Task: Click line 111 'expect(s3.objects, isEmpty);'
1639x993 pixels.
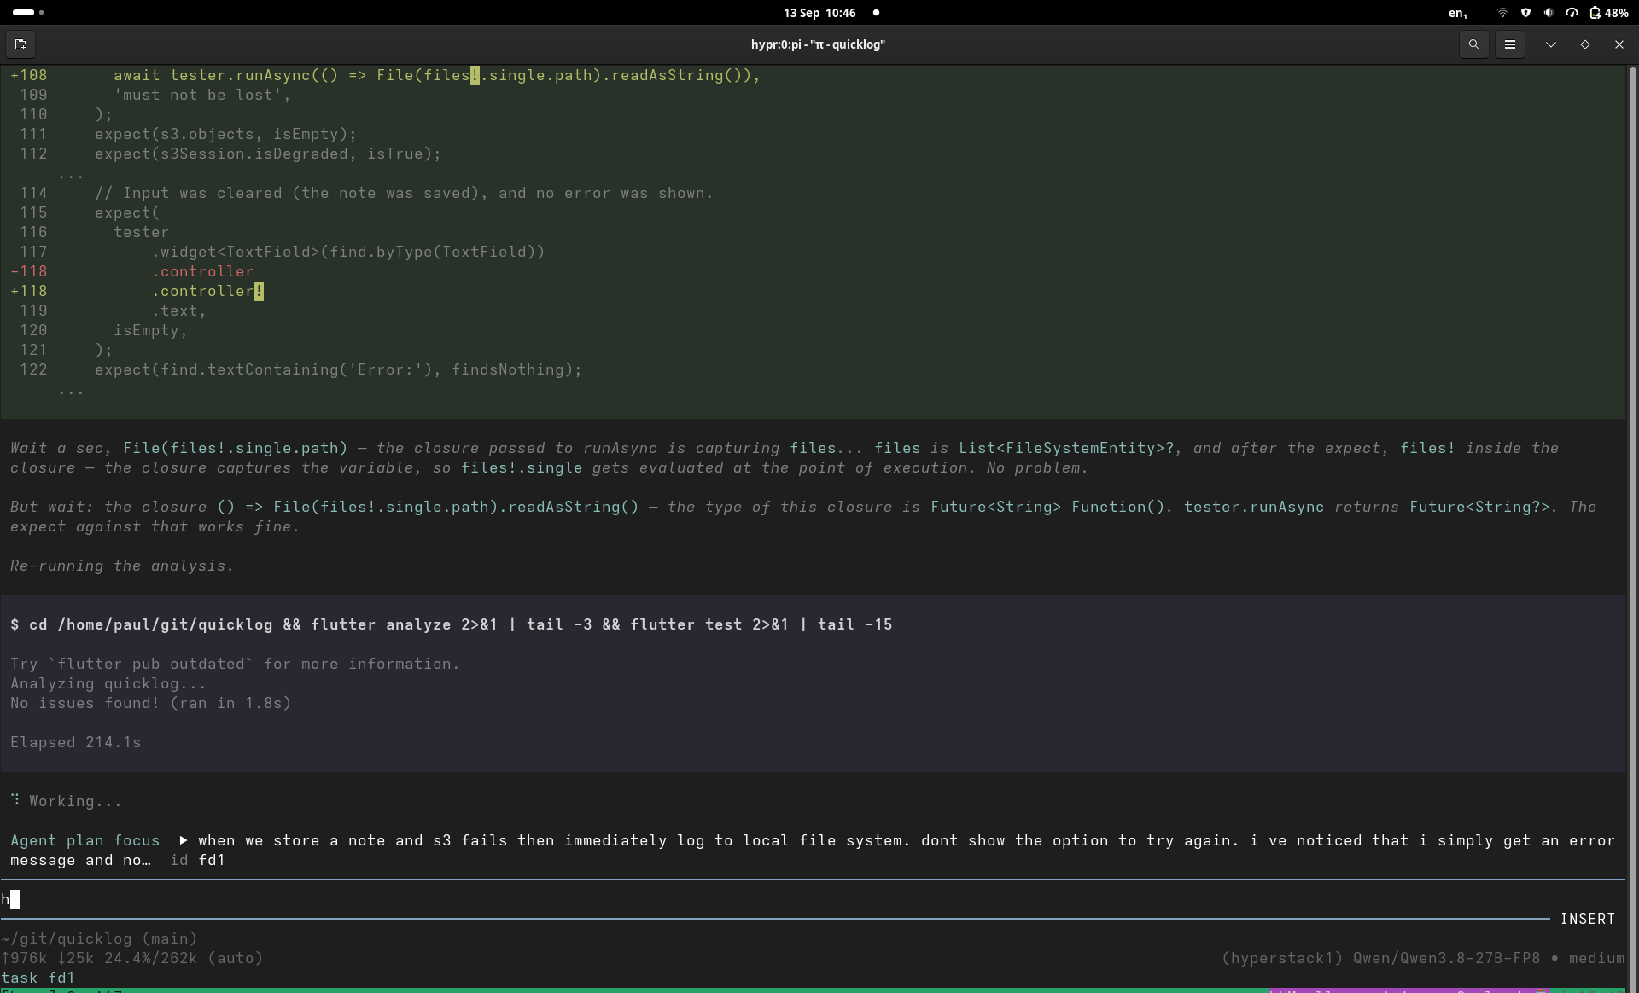Action: [225, 134]
